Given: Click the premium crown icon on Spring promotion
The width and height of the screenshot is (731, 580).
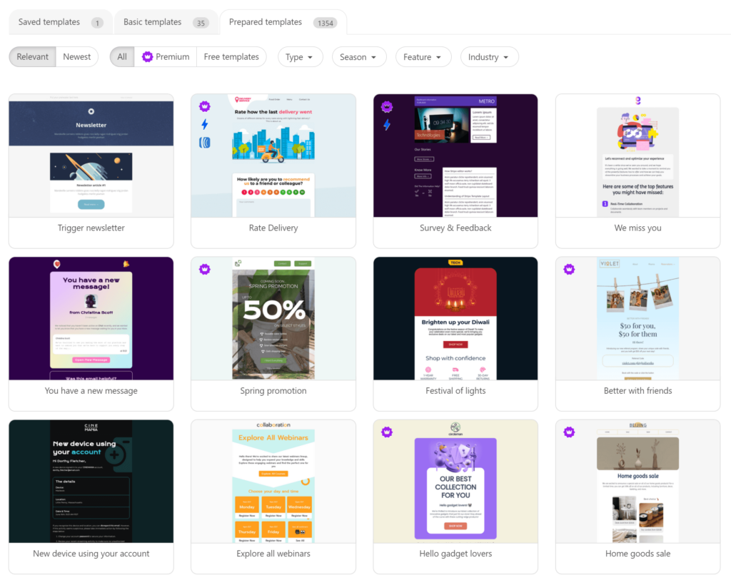Looking at the screenshot, I should click(205, 269).
